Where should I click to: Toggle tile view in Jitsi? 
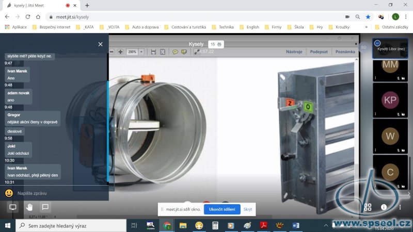(368, 207)
